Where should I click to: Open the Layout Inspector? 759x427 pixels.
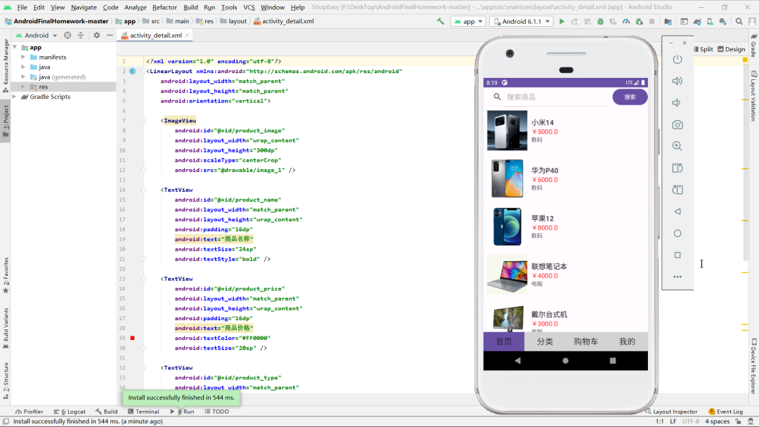[x=671, y=412]
